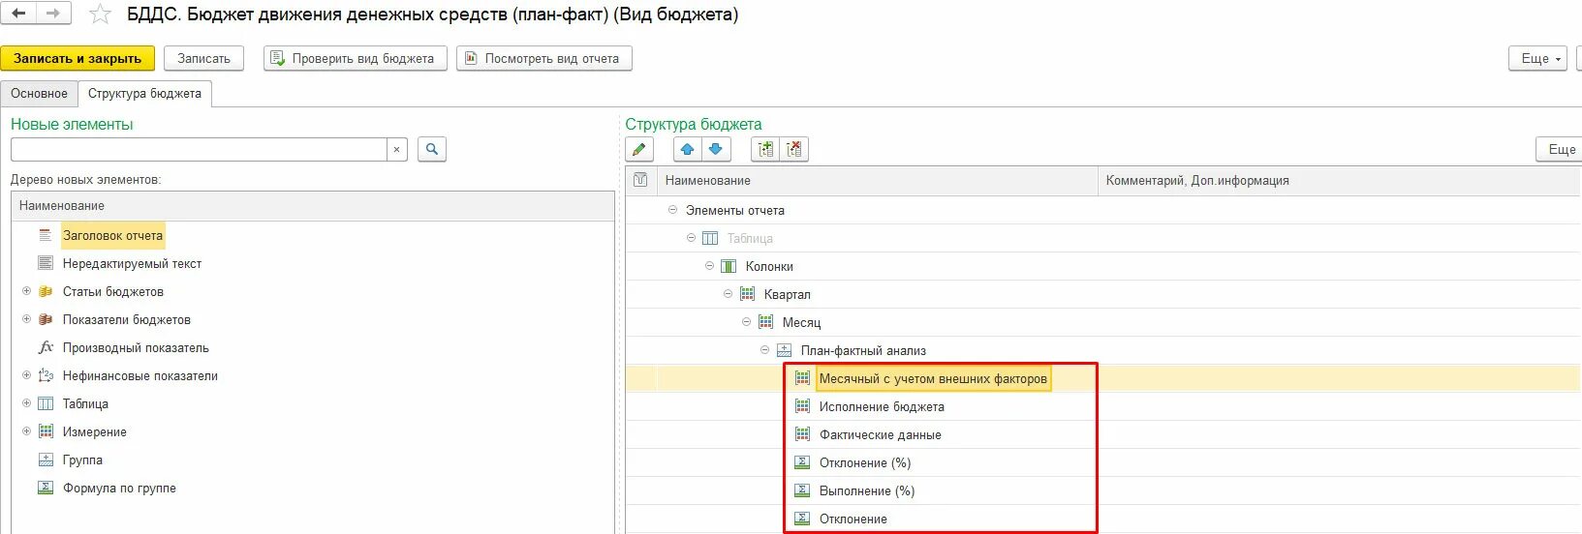The width and height of the screenshot is (1582, 534).
Task: Move element down with blue down arrow
Action: coord(716,149)
